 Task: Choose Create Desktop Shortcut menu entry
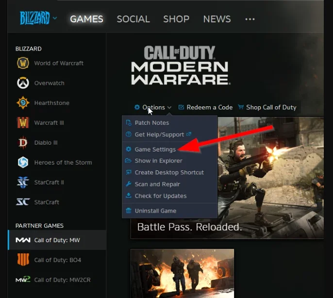[170, 172]
